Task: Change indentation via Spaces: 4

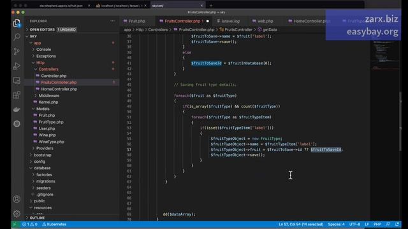Action: [336, 225]
